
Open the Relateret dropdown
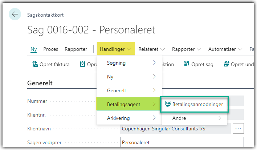pos(151,49)
